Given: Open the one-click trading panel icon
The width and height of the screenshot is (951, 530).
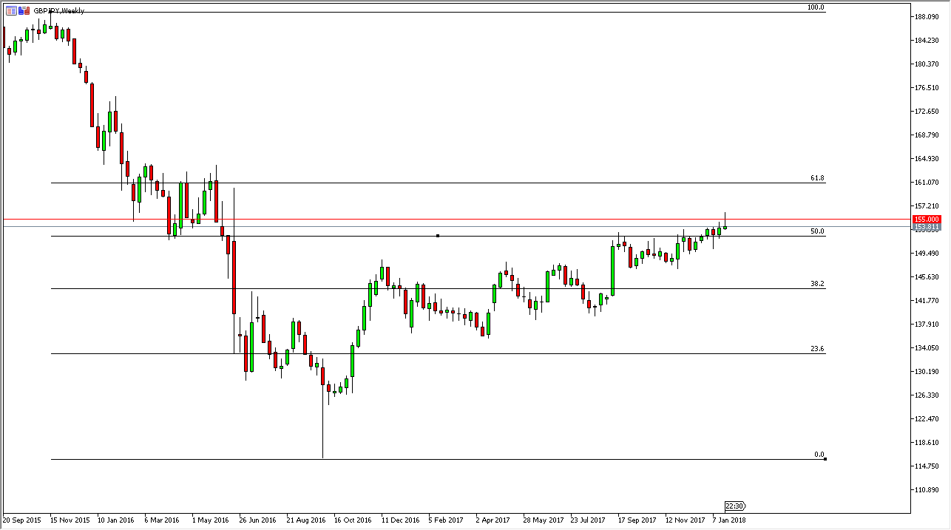Looking at the screenshot, I should 24,10.
